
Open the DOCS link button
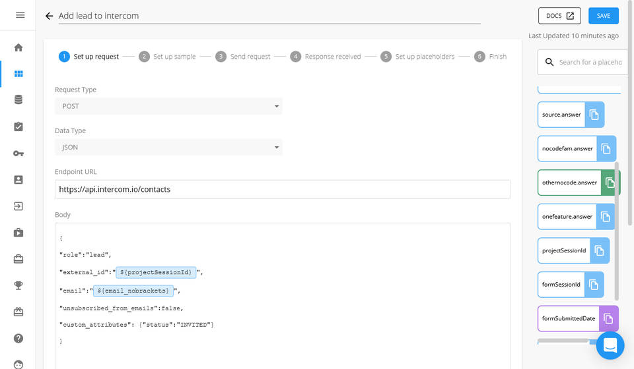[x=559, y=16]
